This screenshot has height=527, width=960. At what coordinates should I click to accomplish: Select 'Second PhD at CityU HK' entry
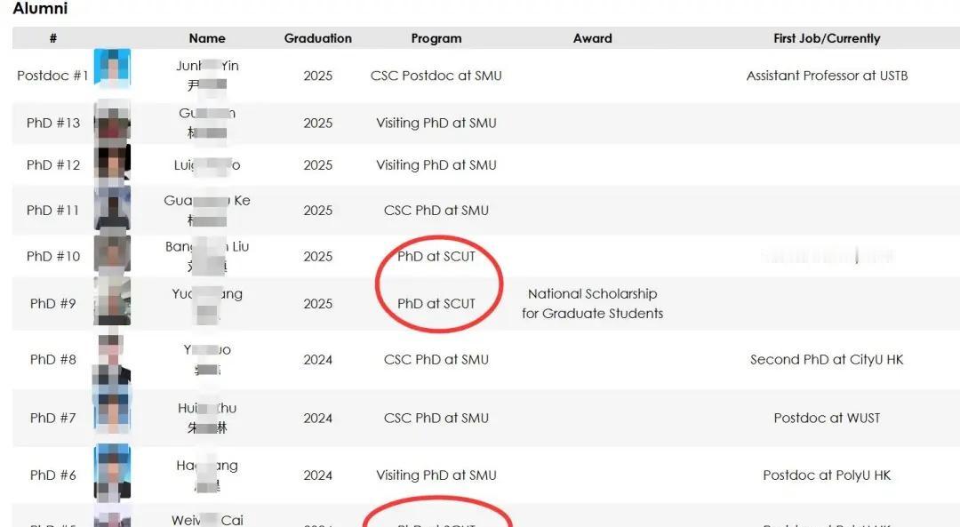[827, 360]
